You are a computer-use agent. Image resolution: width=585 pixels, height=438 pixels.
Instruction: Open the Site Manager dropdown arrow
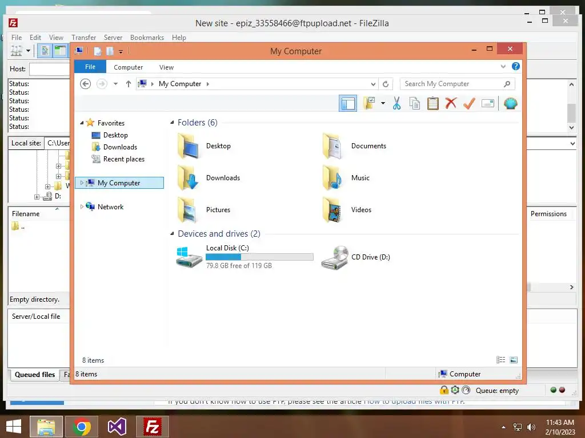(x=28, y=51)
